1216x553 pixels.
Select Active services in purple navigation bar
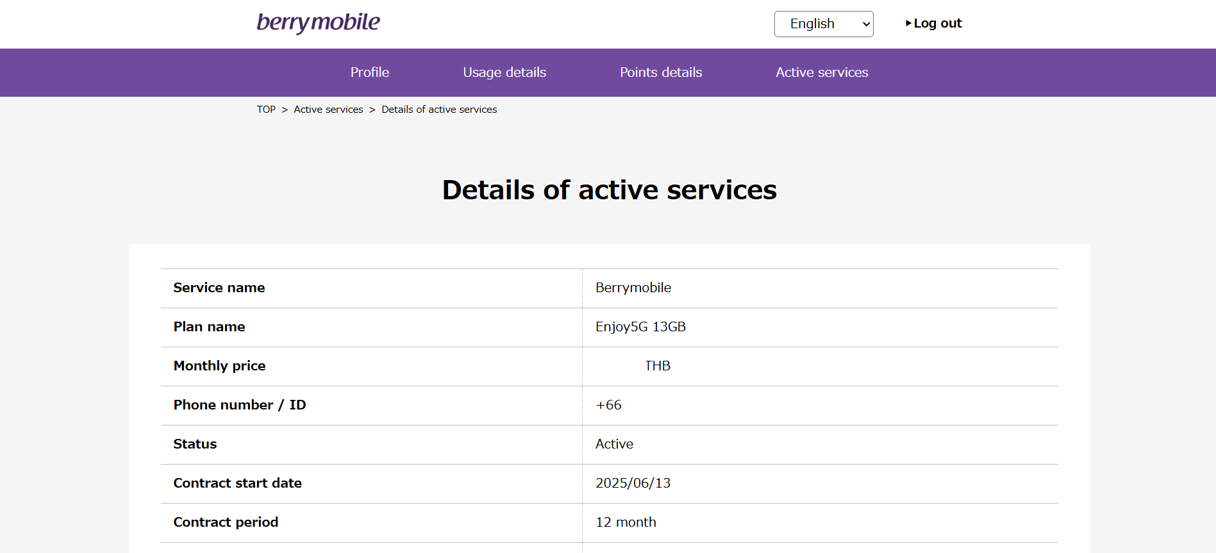pyautogui.click(x=822, y=72)
